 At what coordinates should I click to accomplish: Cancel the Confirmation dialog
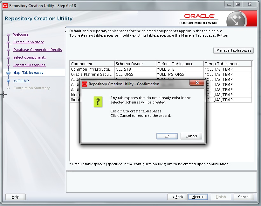(191, 136)
